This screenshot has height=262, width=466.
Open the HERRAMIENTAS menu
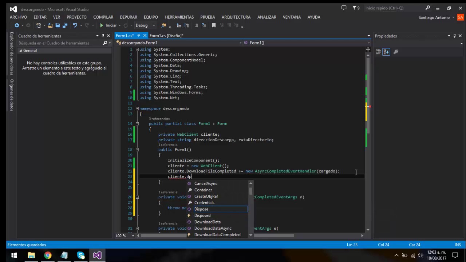(x=179, y=17)
